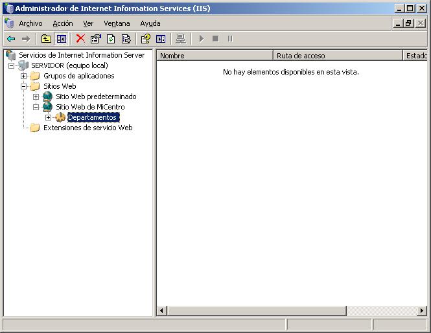Expand the Departamentos virtual directory
This screenshot has height=333, width=431.
pyautogui.click(x=48, y=117)
